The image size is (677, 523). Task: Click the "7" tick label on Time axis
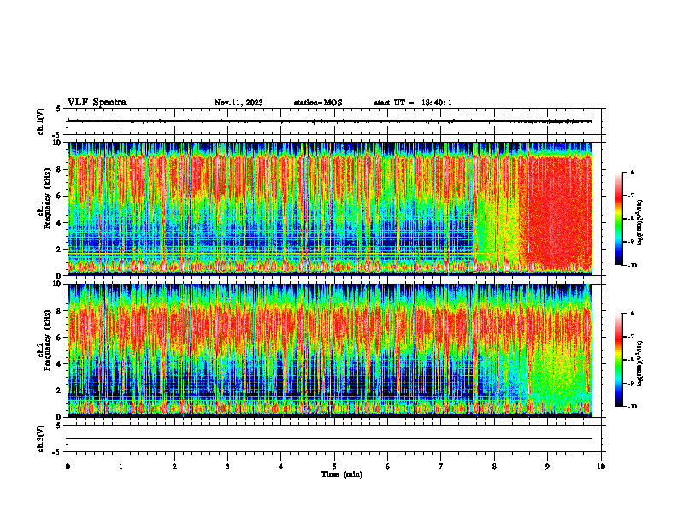pyautogui.click(x=441, y=467)
